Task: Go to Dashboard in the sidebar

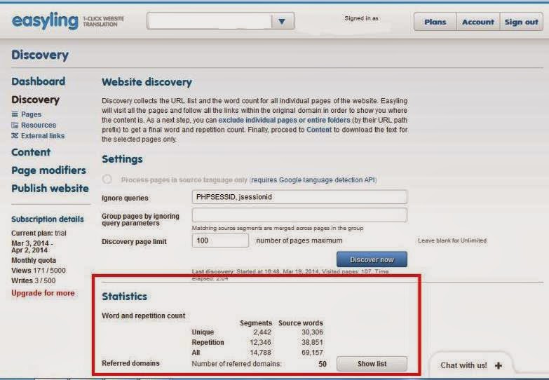Action: tap(38, 81)
